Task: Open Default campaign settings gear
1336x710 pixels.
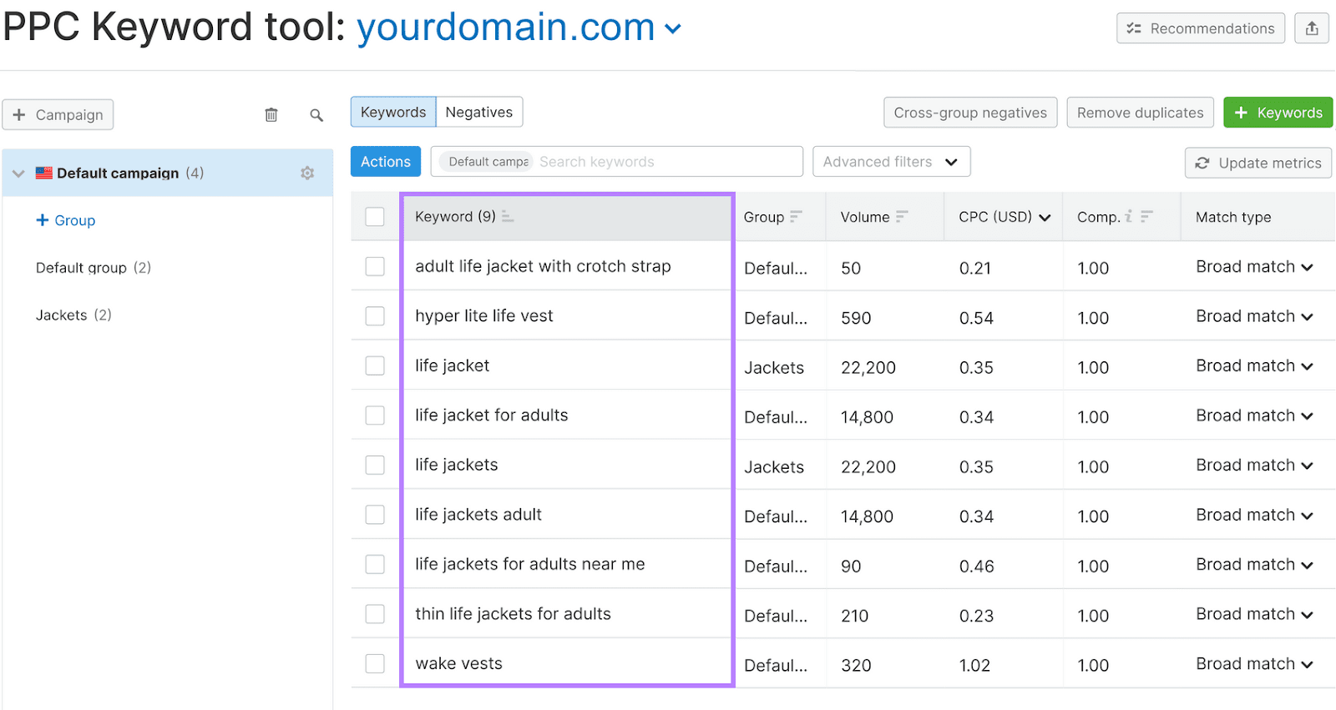Action: pyautogui.click(x=307, y=173)
